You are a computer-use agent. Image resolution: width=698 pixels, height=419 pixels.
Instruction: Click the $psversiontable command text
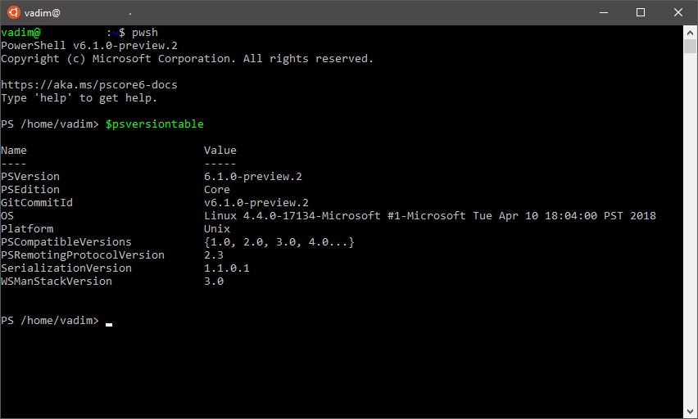point(155,124)
